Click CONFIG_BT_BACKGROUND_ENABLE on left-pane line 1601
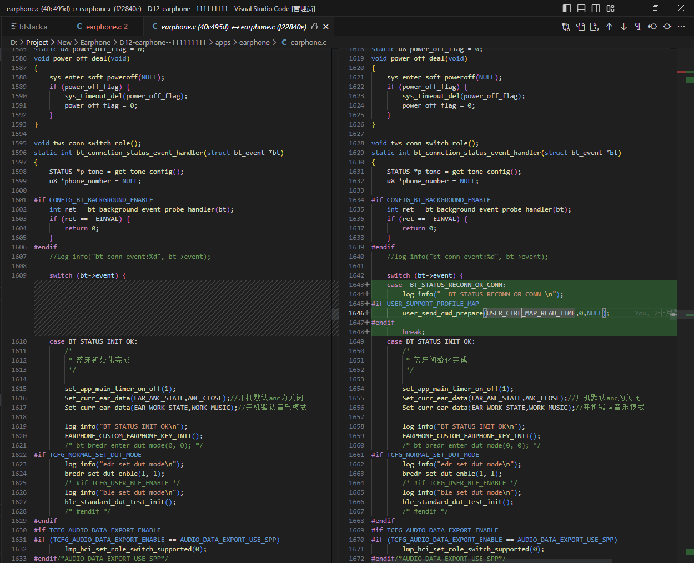 [x=101, y=200]
